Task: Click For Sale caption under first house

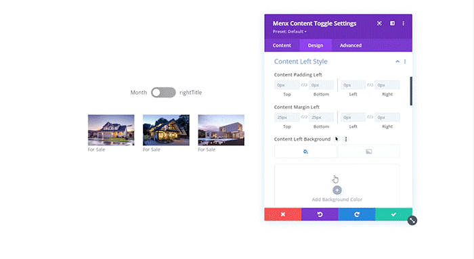Action: pos(96,149)
